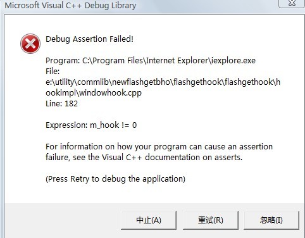Click 'Internet Explorer' in the program path

pyautogui.click(x=177, y=61)
